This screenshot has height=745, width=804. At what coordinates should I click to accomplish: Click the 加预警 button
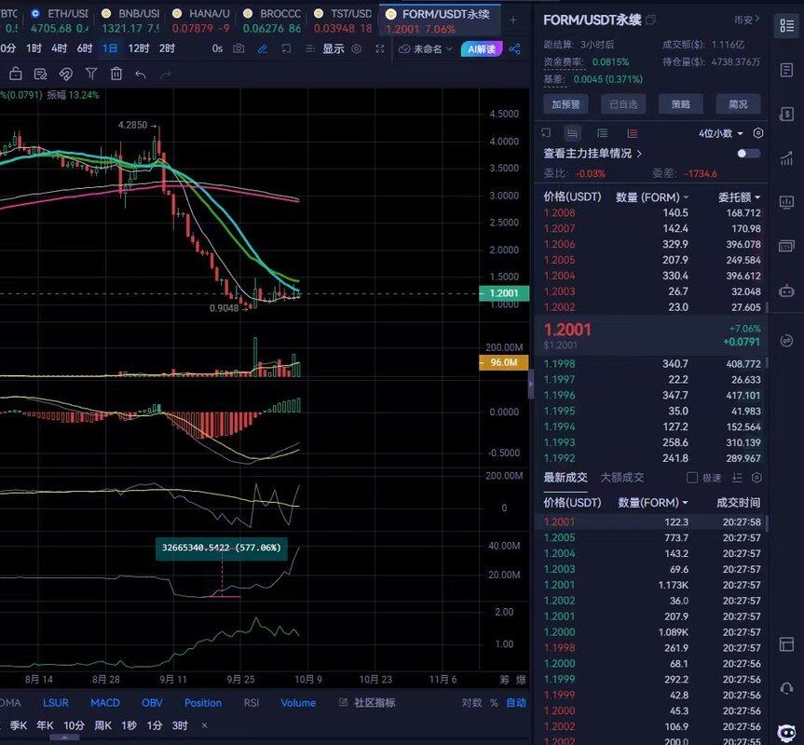click(x=566, y=104)
